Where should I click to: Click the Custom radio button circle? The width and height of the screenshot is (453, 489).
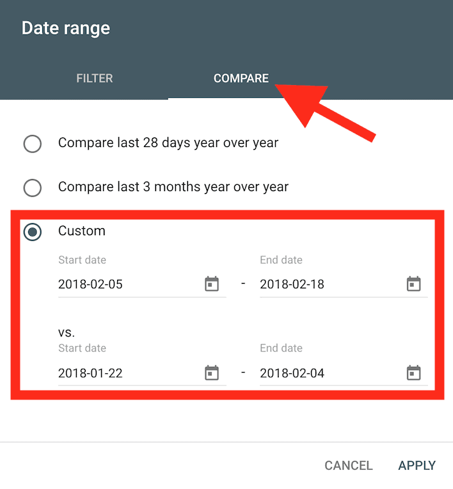click(x=33, y=231)
